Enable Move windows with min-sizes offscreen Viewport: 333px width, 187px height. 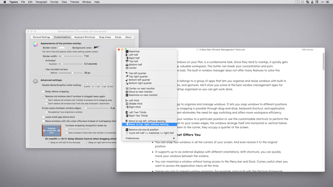click(43, 121)
